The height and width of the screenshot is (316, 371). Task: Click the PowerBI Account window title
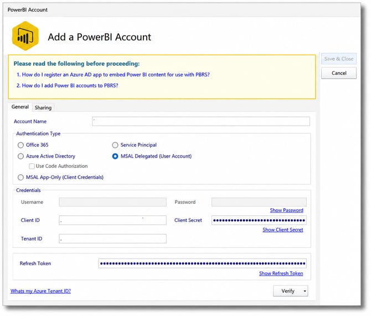click(x=28, y=10)
